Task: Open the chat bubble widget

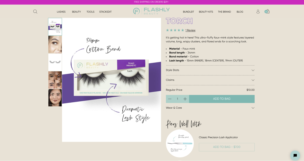Action: click(x=295, y=155)
